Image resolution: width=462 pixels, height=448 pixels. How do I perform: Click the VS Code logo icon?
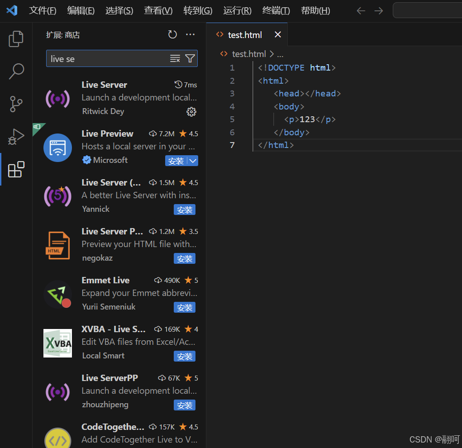(x=12, y=10)
